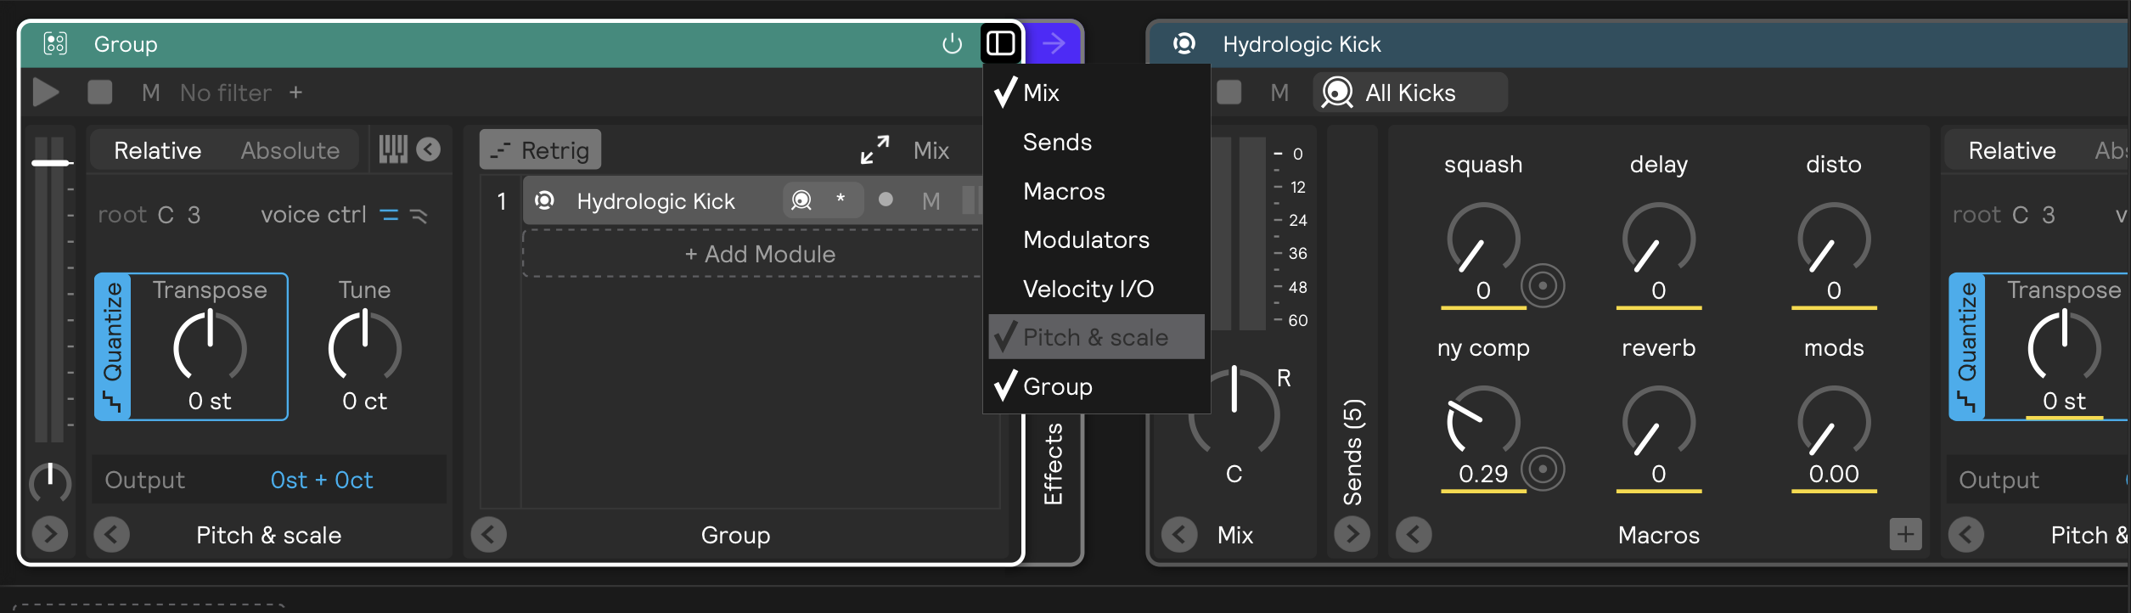This screenshot has width=2131, height=613.
Task: Mute Hydrologic Kick module with M
Action: [x=1279, y=93]
